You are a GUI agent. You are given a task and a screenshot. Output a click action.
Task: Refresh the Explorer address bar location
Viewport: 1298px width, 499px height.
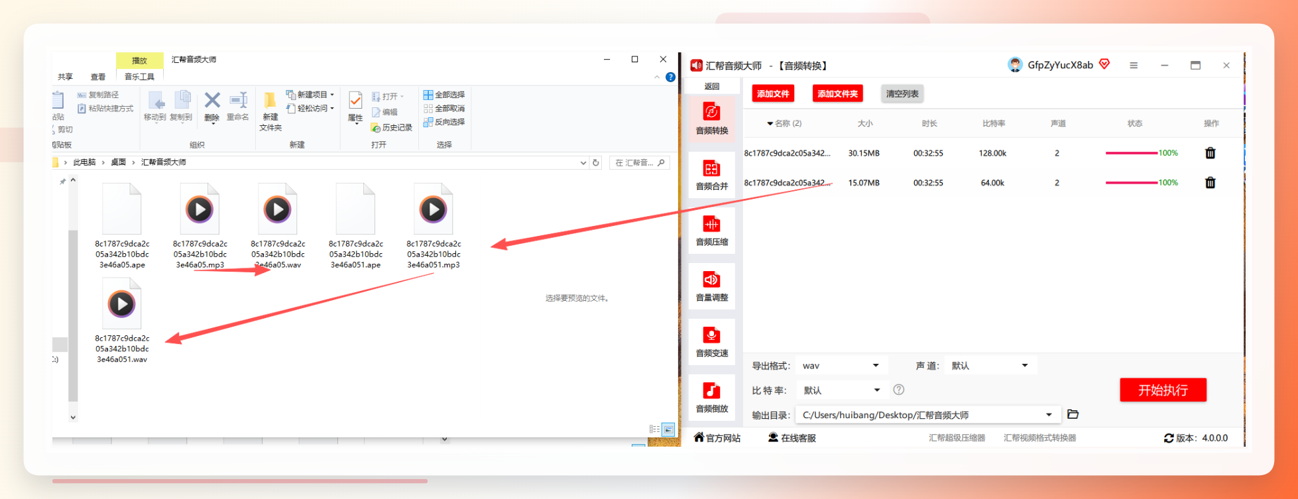[x=596, y=162]
